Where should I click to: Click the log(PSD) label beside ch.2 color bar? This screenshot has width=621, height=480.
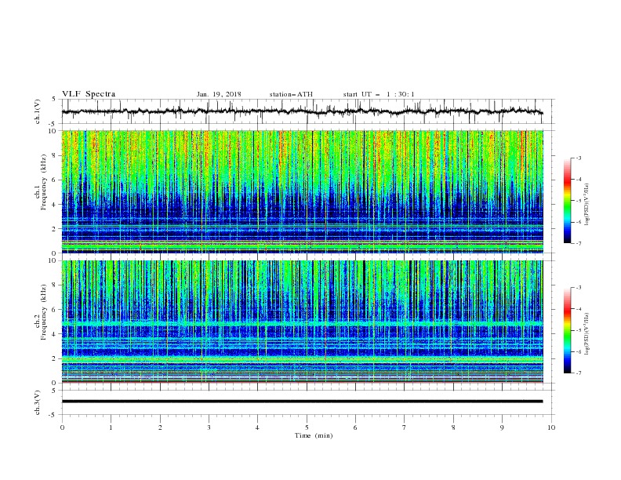pos(587,333)
